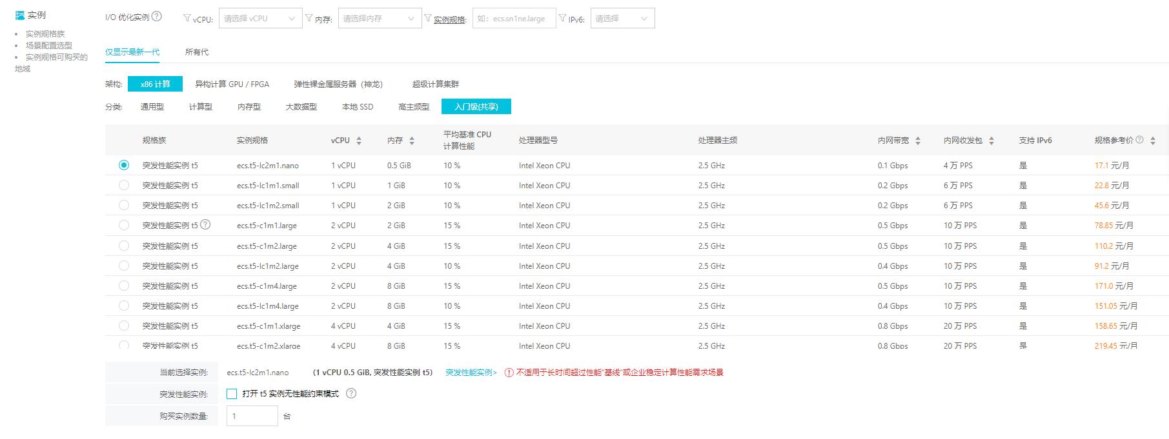Click red warning icon before 不适用于 notice
This screenshot has height=439, width=1169.
point(509,373)
